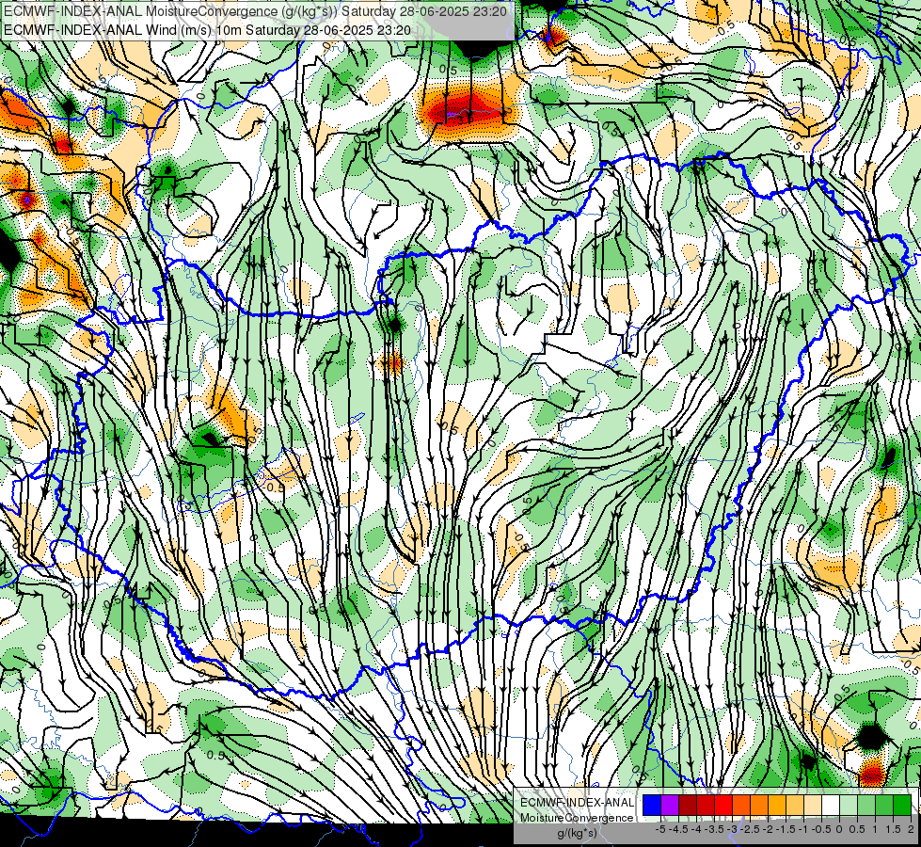This screenshot has height=847, width=921.
Task: Select the palest green swatch between 0 and 0.5
Action: 849,806
